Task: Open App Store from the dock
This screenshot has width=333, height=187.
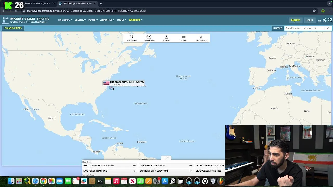Action: tap(165, 181)
